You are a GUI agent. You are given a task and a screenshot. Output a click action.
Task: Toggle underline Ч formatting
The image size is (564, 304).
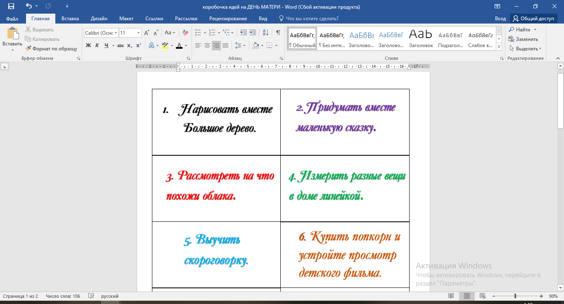click(x=106, y=45)
